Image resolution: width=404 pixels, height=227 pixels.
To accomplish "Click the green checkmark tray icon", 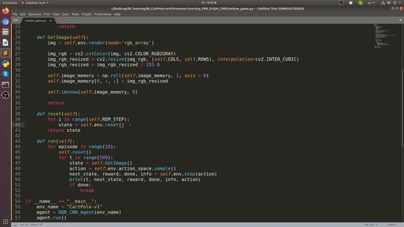I will click(360, 3).
